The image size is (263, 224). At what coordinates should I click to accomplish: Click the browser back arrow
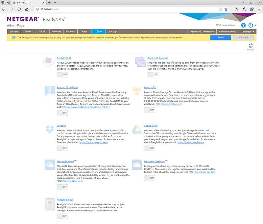pos(4,9)
